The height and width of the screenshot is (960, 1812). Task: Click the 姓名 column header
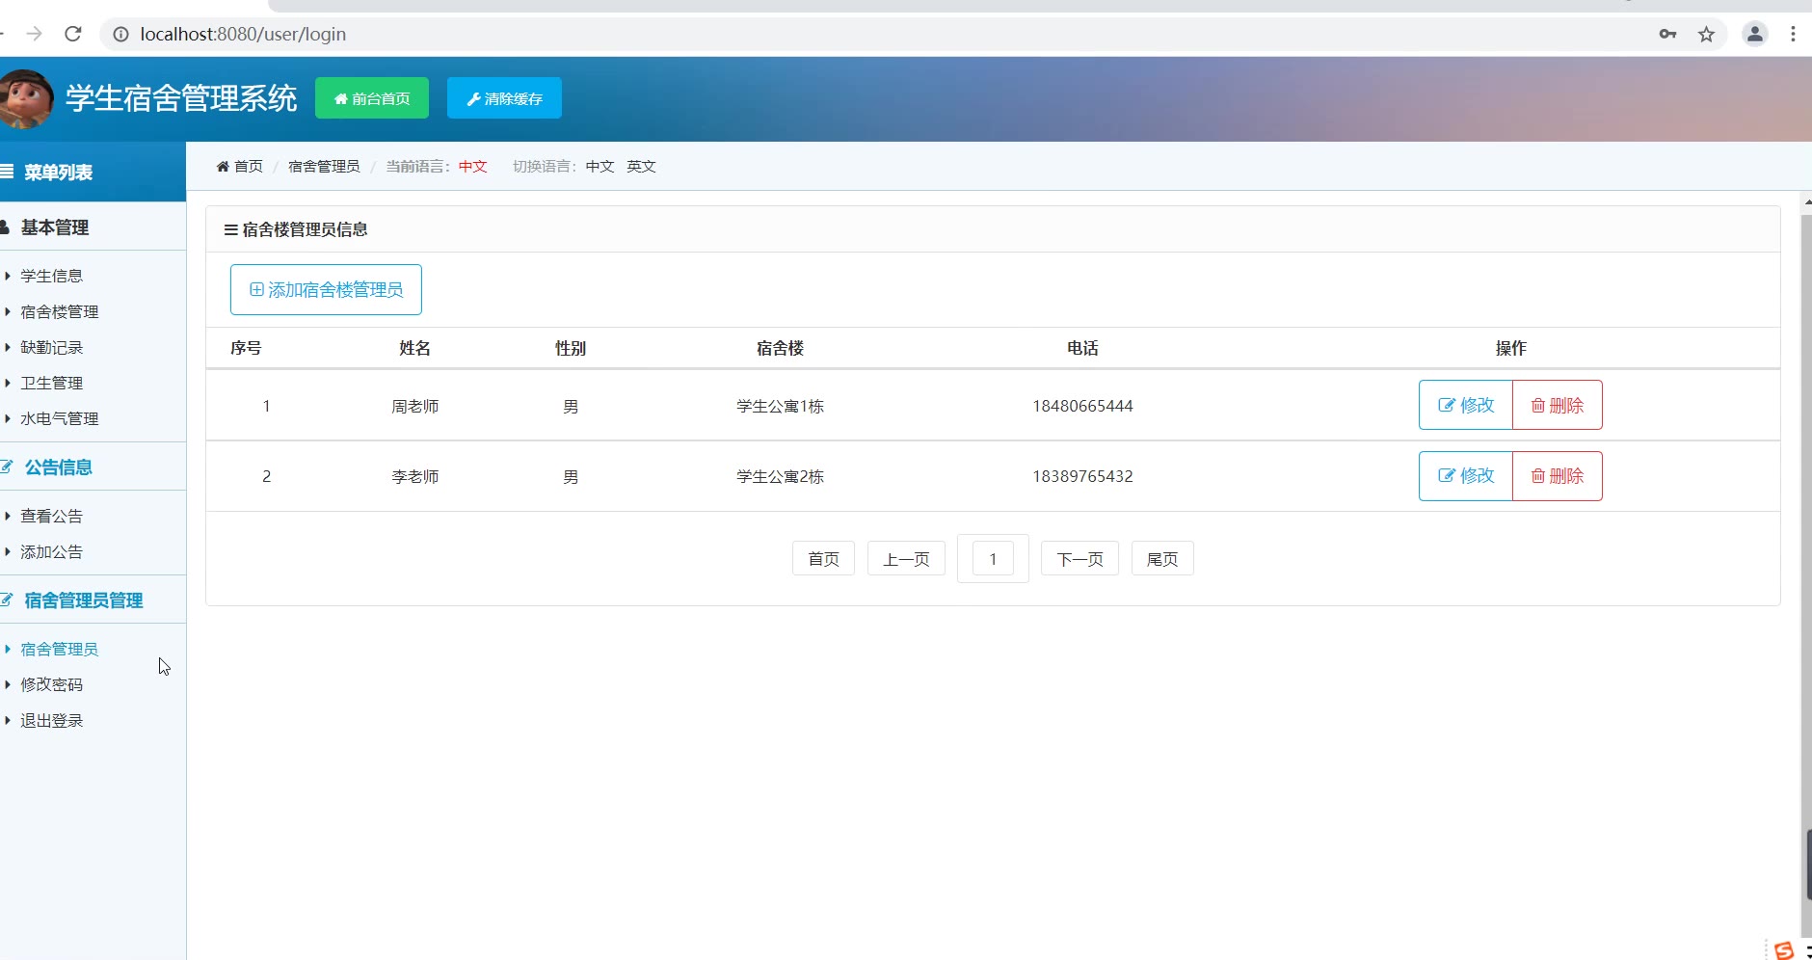(x=414, y=348)
